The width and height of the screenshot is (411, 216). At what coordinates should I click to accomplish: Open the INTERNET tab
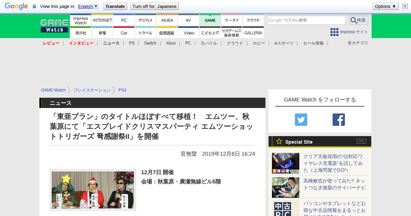coord(102,20)
